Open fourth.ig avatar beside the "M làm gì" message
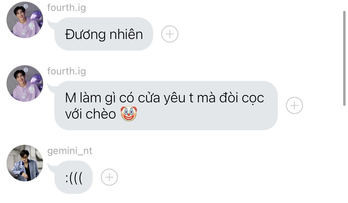 coord(25,83)
